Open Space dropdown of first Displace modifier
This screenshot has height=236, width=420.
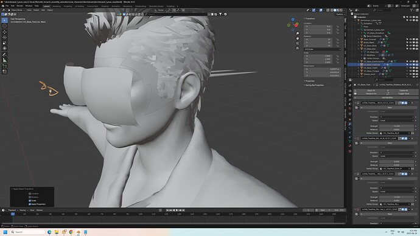click(396, 120)
